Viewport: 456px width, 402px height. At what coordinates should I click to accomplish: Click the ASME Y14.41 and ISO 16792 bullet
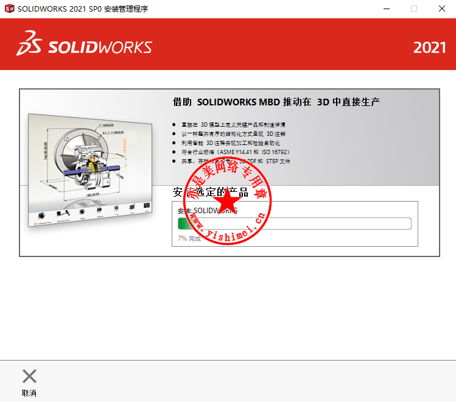point(236,152)
